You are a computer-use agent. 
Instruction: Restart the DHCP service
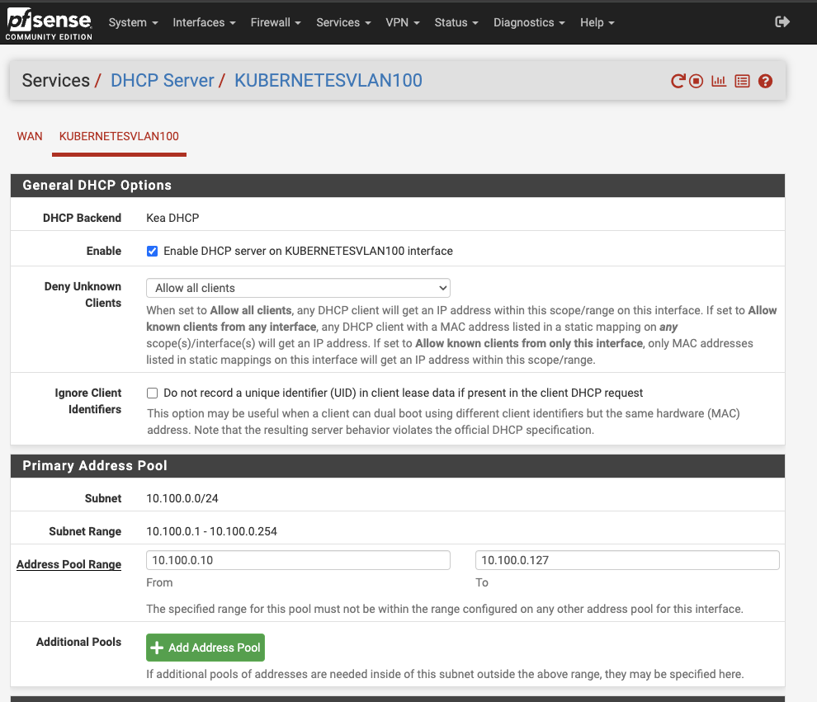pos(678,81)
